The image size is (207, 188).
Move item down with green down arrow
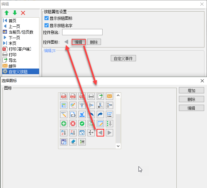coord(15,13)
